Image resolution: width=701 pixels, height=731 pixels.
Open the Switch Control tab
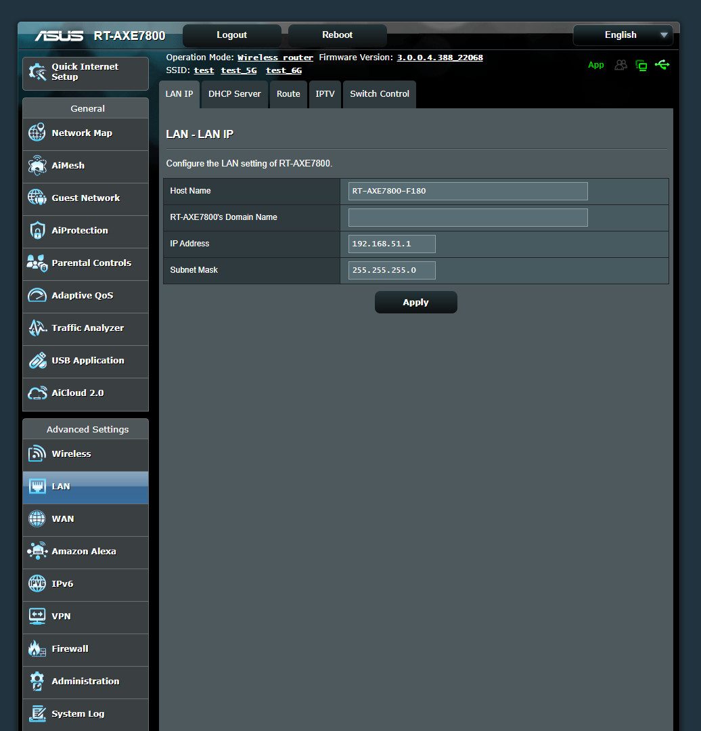(380, 94)
